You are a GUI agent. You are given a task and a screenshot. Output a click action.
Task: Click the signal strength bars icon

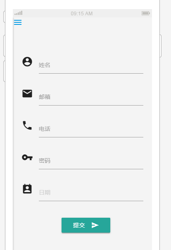[19, 13]
